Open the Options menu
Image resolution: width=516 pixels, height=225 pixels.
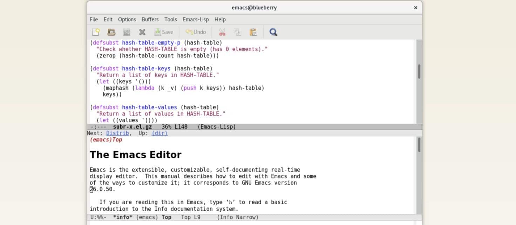pos(127,19)
